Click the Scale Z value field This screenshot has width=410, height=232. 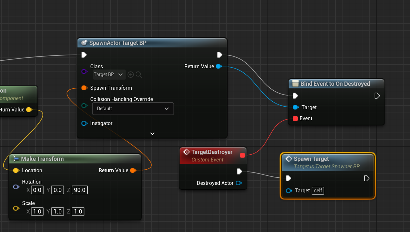pos(78,212)
